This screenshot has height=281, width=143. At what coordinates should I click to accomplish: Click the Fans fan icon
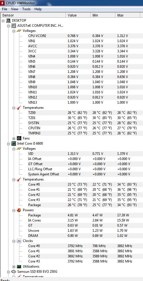19,138
